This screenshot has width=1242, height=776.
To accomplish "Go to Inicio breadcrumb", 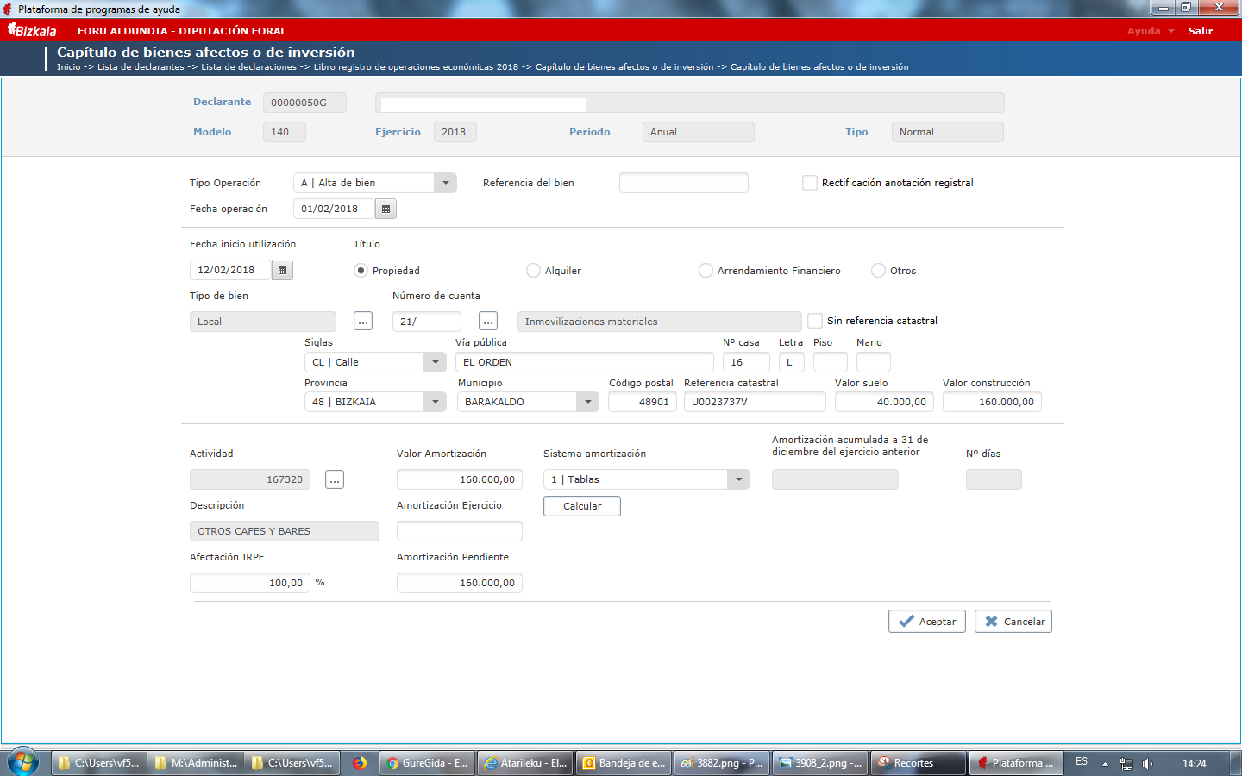I will (x=68, y=67).
